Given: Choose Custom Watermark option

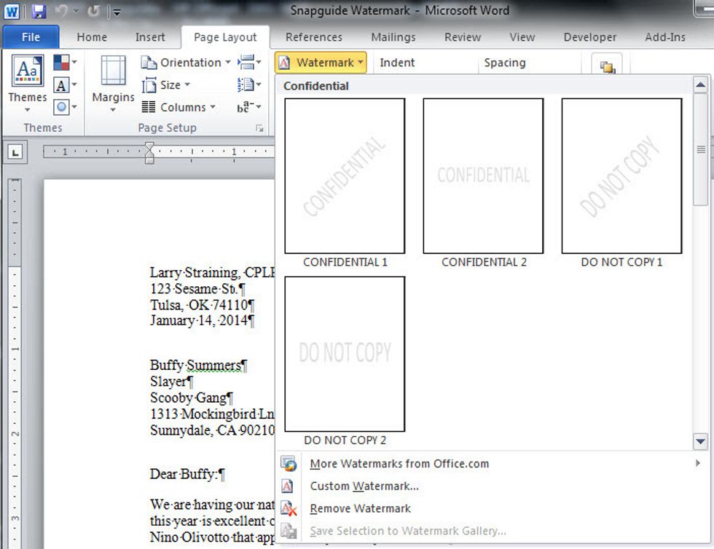Looking at the screenshot, I should pyautogui.click(x=364, y=486).
